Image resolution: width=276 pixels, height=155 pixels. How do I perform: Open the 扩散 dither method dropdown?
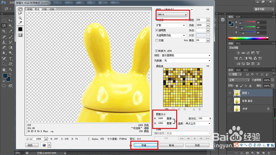click(170, 25)
